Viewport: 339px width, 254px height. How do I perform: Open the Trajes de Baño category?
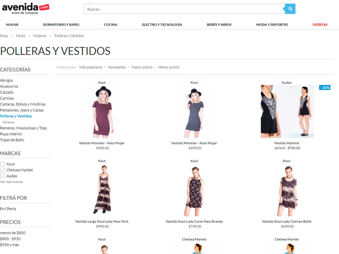pos(12,140)
